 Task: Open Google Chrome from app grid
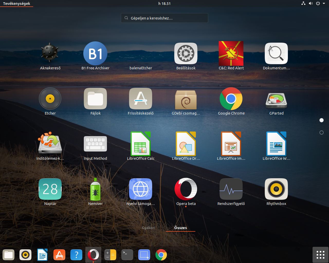click(231, 99)
